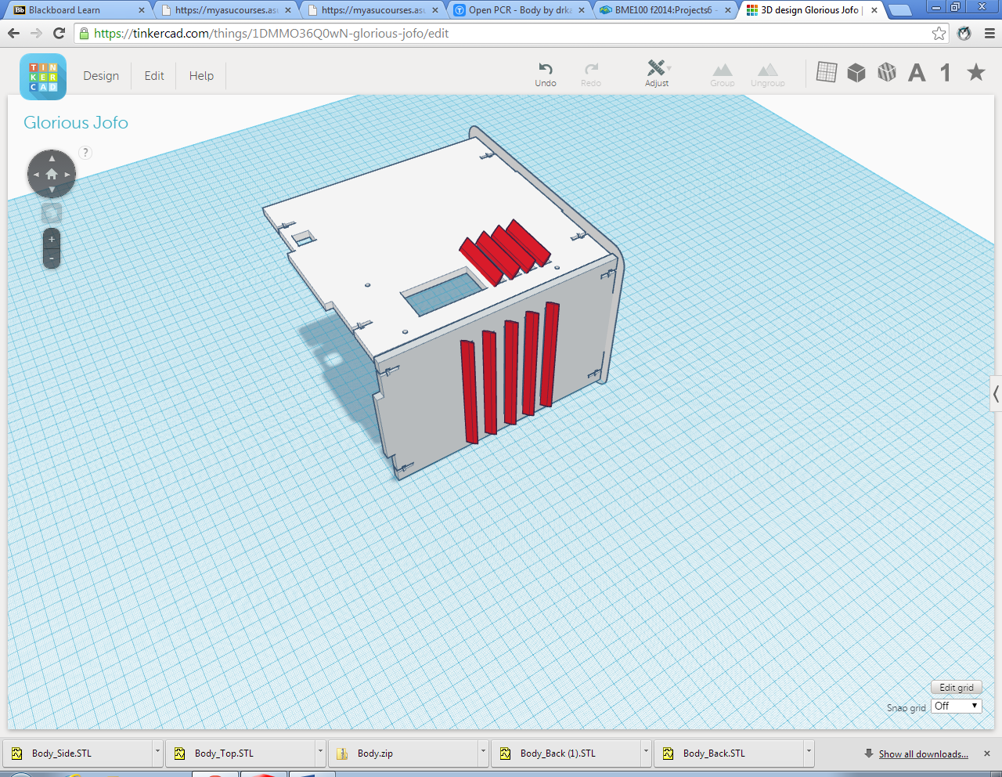Open the star favorites shapes icon
The height and width of the screenshot is (777, 1002).
coord(975,73)
